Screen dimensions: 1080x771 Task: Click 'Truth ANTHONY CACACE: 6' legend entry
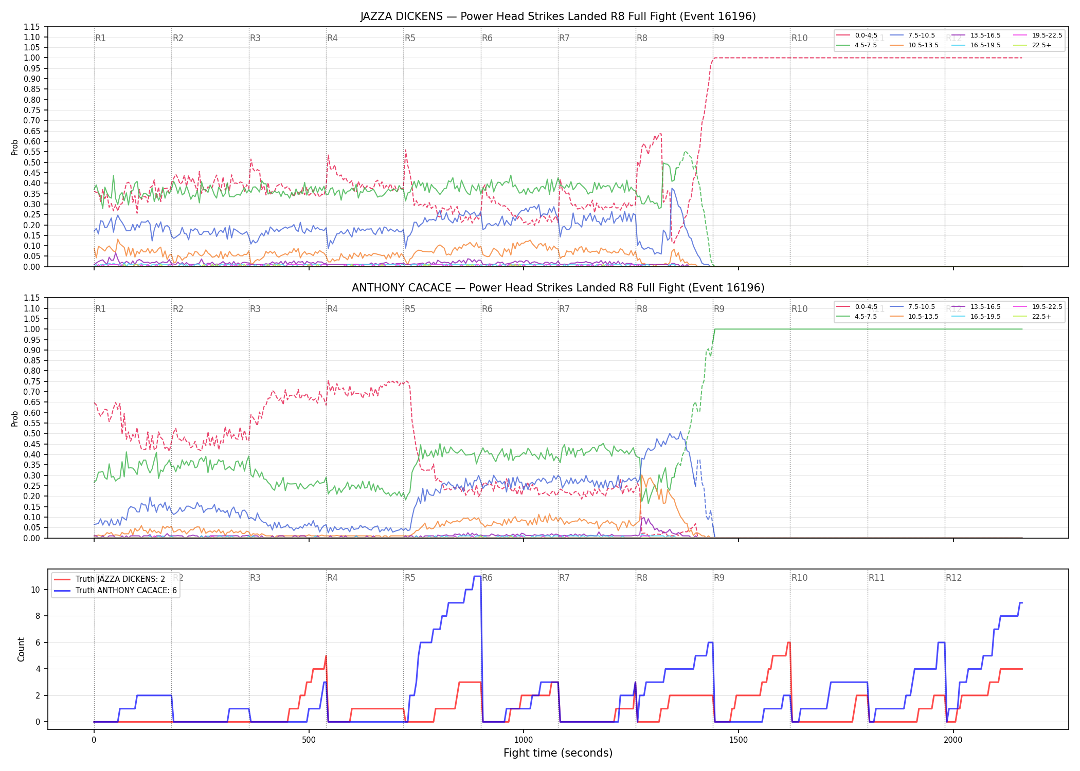pyautogui.click(x=116, y=591)
